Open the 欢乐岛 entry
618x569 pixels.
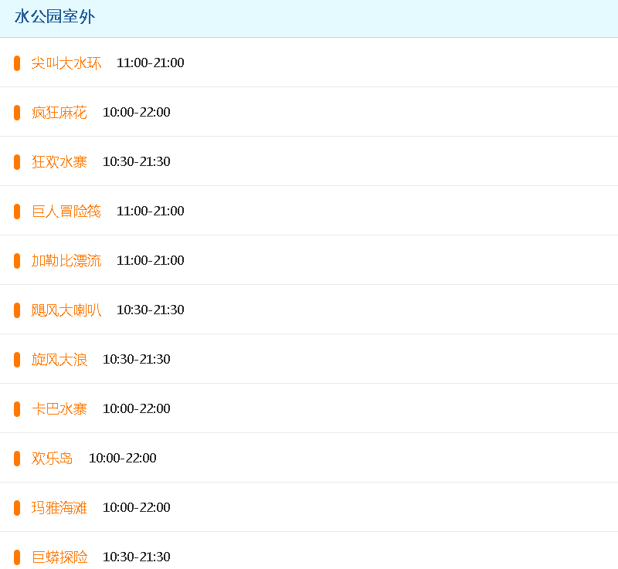coord(53,459)
